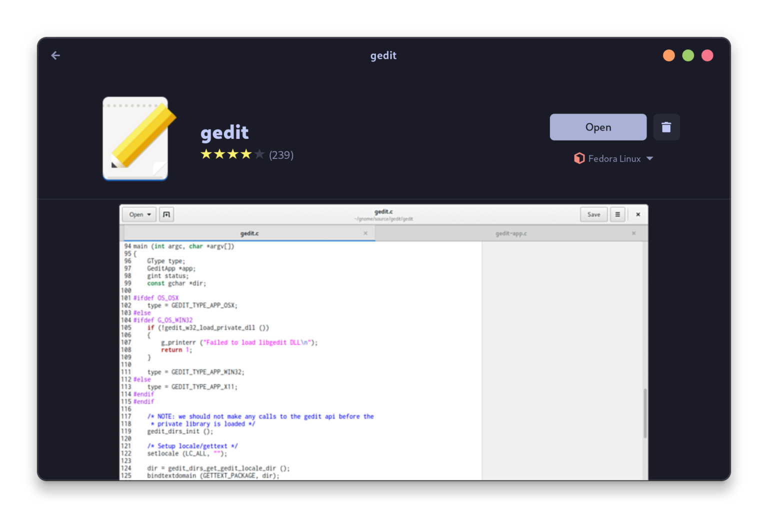
Task: Select the fourth rating star
Action: (x=246, y=154)
